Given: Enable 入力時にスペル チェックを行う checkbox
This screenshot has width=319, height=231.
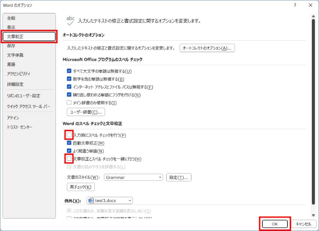Looking at the screenshot, I should coord(69,135).
